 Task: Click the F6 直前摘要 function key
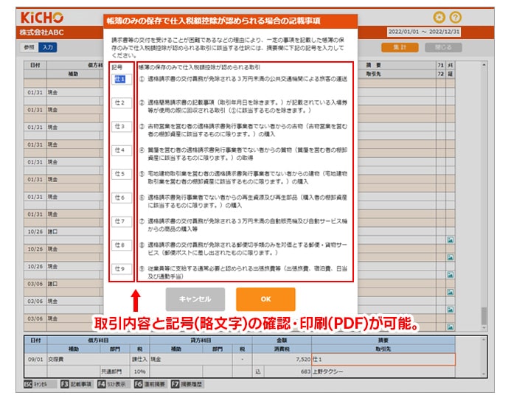150,384
